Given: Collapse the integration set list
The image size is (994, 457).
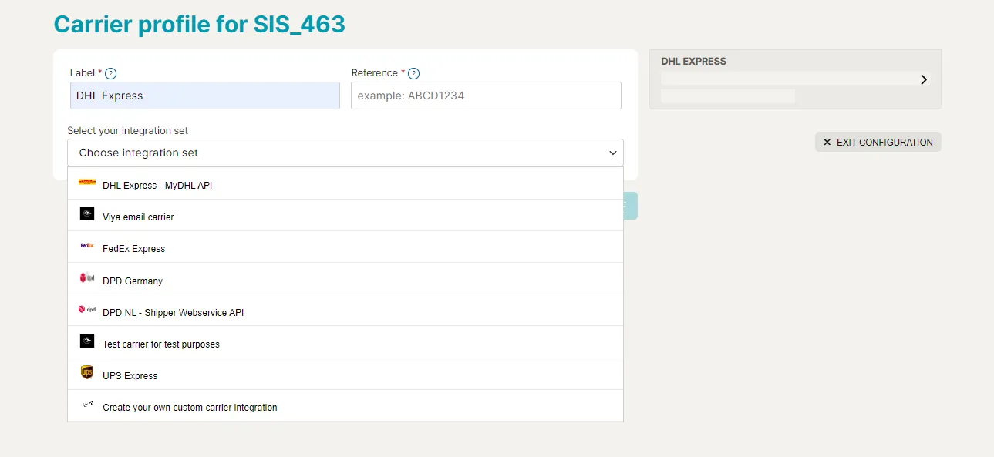Looking at the screenshot, I should click(614, 152).
